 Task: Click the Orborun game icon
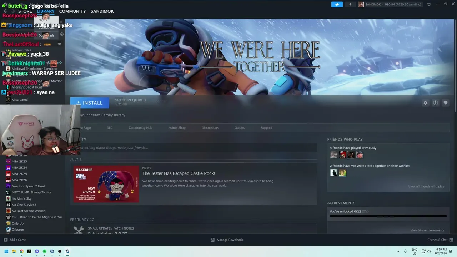(8, 230)
